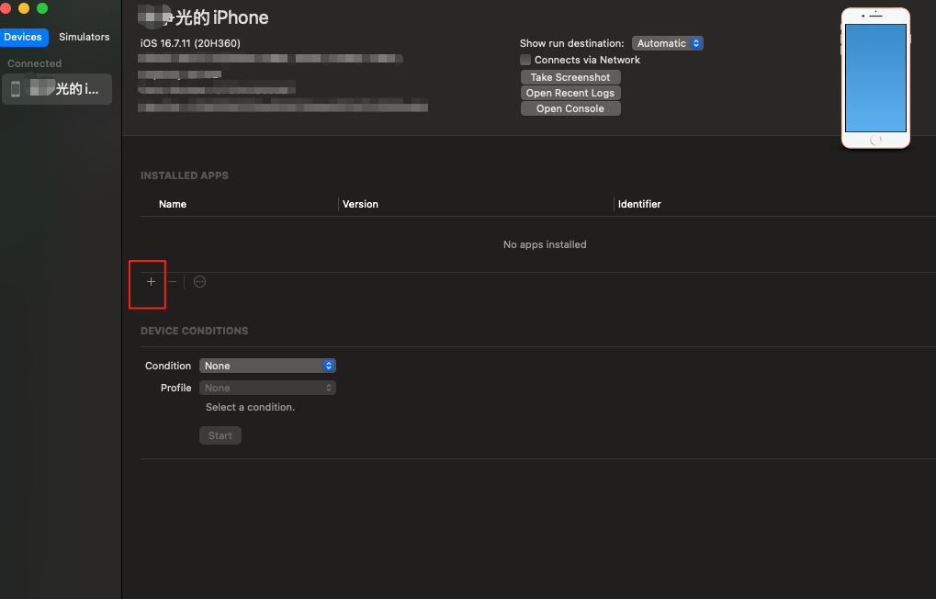Screen dimensions: 936x599
Task: Click the minus icon under Installed Apps
Action: (x=172, y=282)
